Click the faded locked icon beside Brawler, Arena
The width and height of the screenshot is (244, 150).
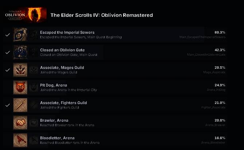tap(34, 123)
